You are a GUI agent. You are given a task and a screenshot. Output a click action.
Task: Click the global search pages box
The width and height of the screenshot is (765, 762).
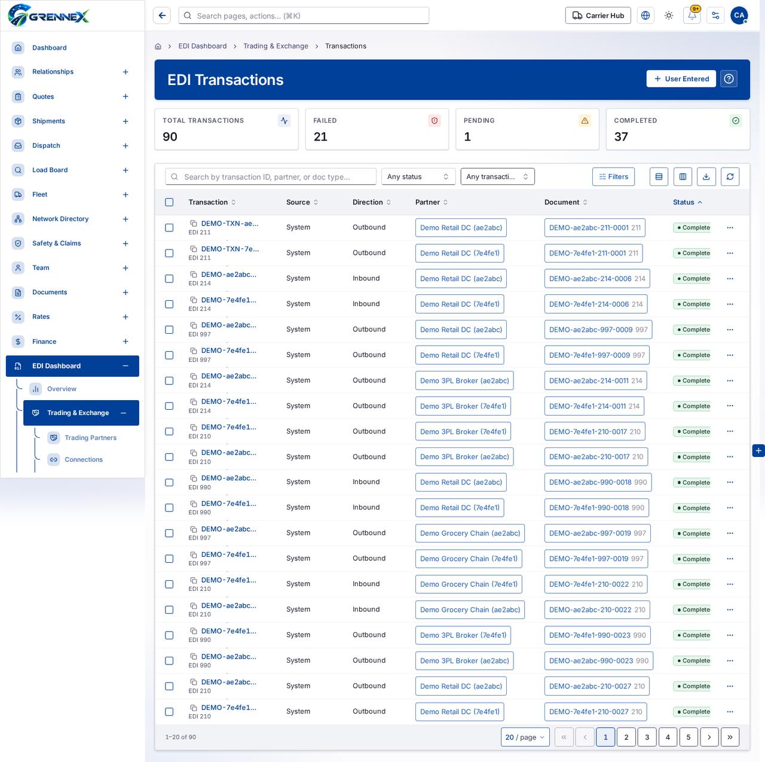pos(304,16)
